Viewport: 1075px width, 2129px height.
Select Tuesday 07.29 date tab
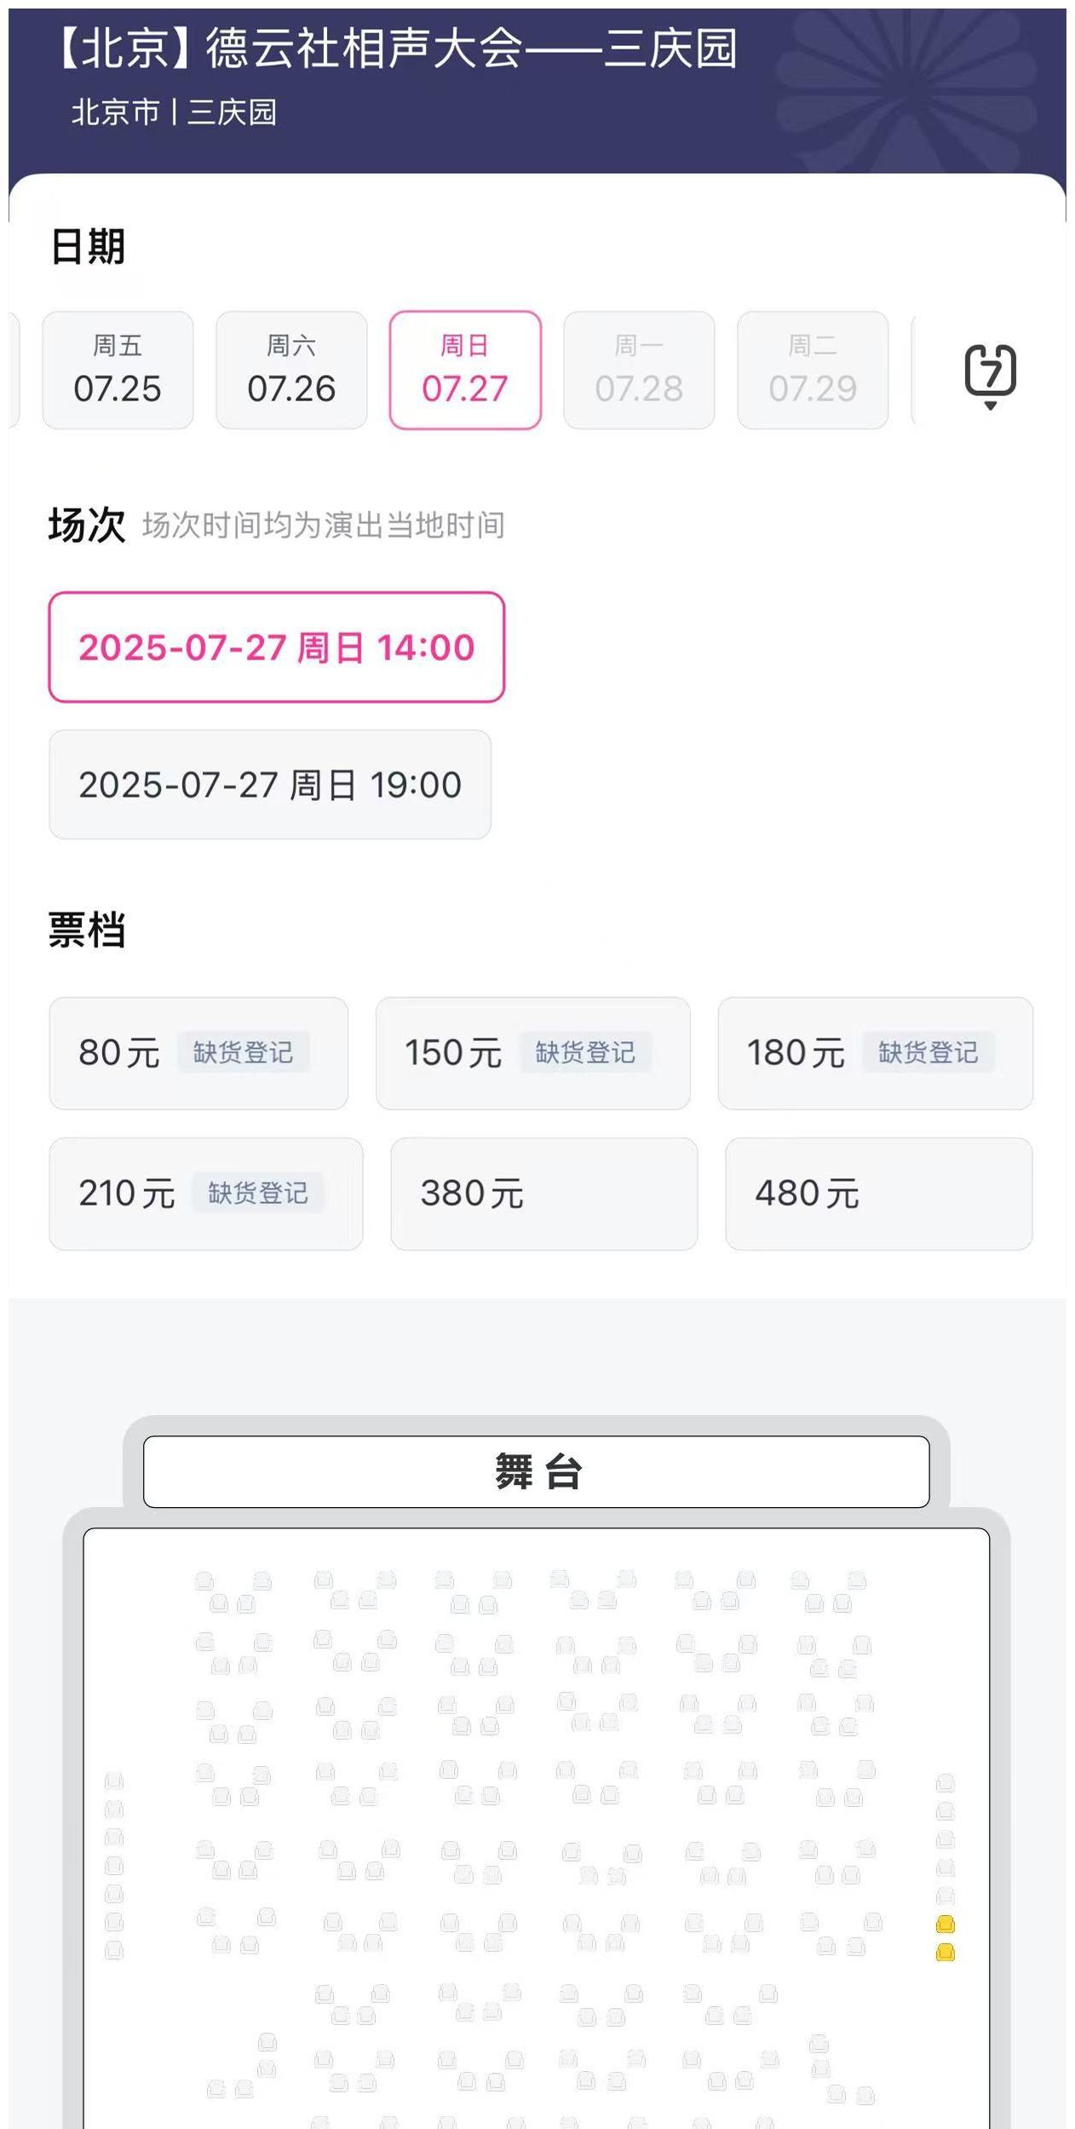(813, 370)
